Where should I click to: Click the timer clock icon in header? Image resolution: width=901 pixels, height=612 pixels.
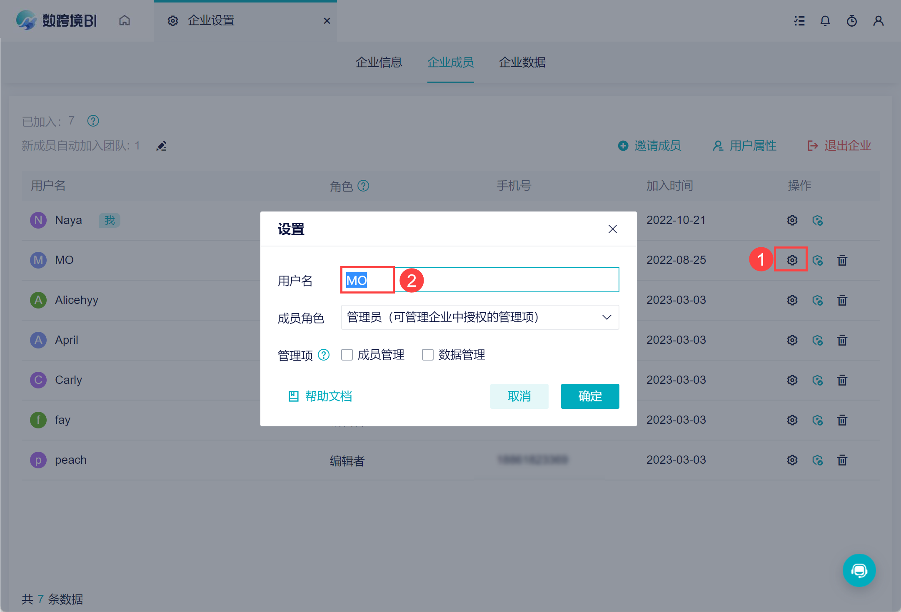coord(851,21)
